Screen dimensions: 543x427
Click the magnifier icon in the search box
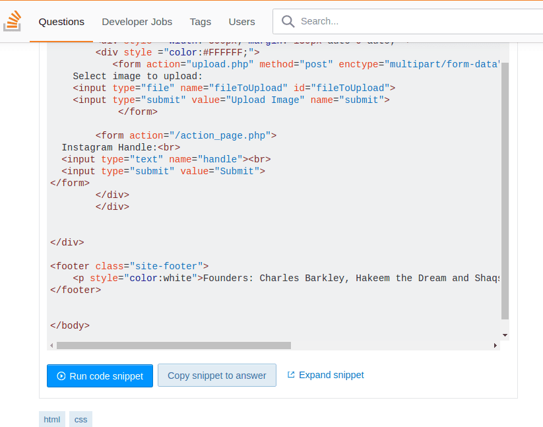288,22
